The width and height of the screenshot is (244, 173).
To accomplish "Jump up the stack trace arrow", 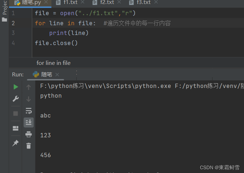I will pyautogui.click(x=29, y=87).
